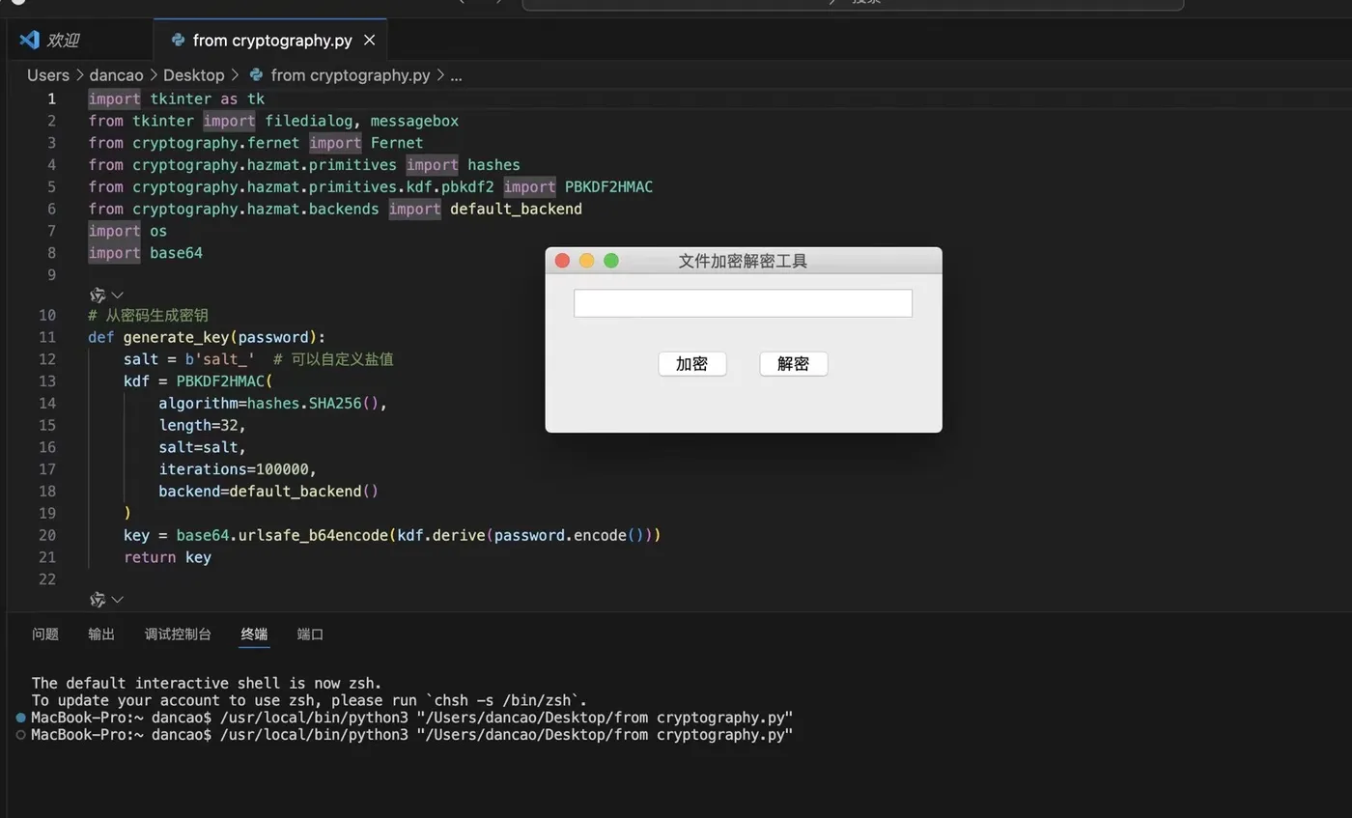Click the AI assistant icon above generate_key comment
1352x818 pixels.
pyautogui.click(x=97, y=295)
